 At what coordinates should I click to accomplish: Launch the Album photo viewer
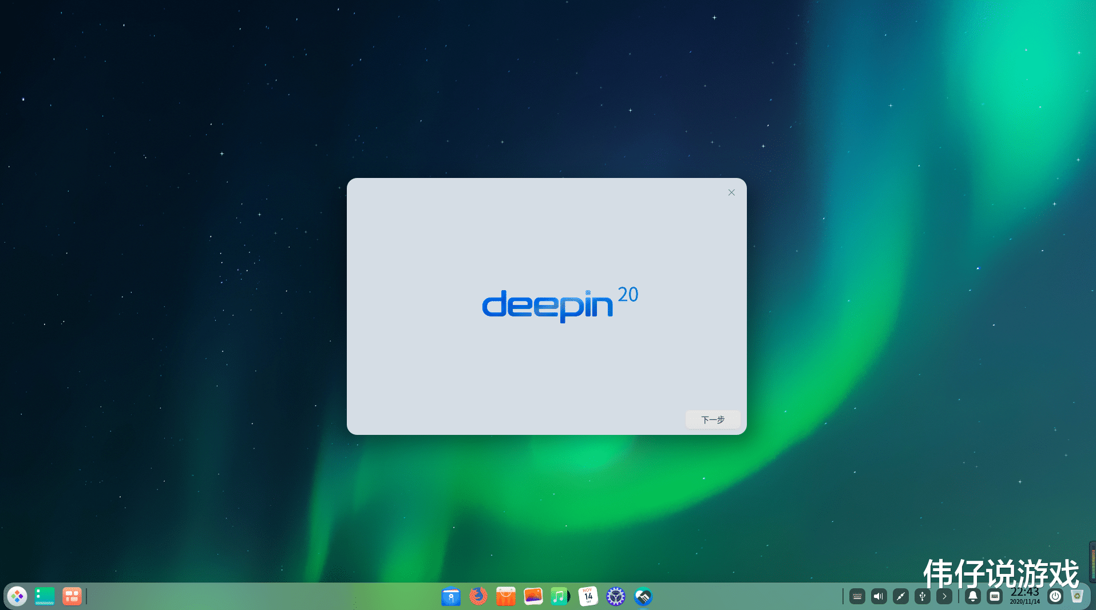pos(533,596)
